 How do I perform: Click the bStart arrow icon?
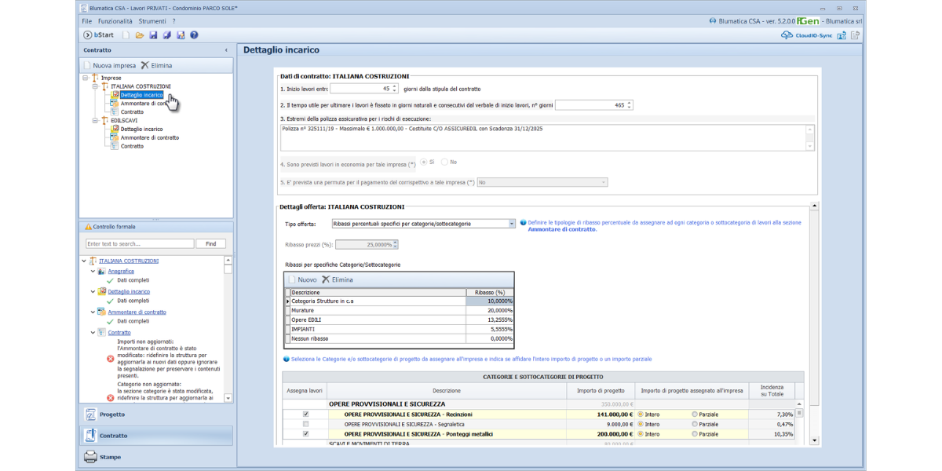(x=87, y=35)
